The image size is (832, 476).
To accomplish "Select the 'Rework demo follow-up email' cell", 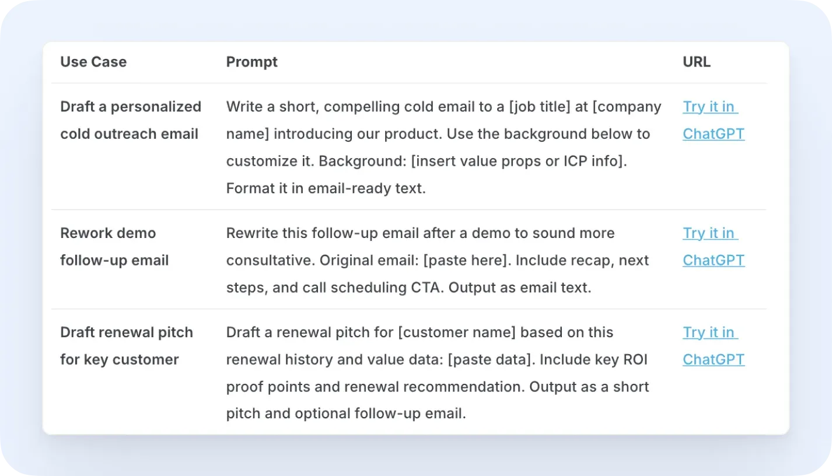I will pos(114,247).
